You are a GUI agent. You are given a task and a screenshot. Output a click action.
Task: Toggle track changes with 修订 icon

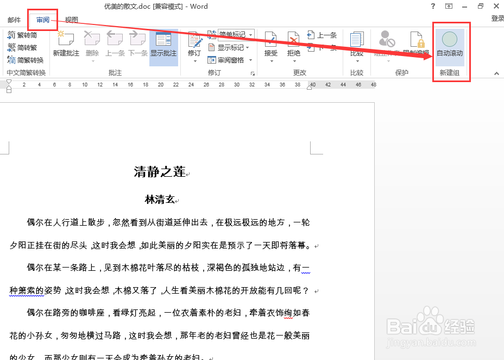click(x=195, y=40)
